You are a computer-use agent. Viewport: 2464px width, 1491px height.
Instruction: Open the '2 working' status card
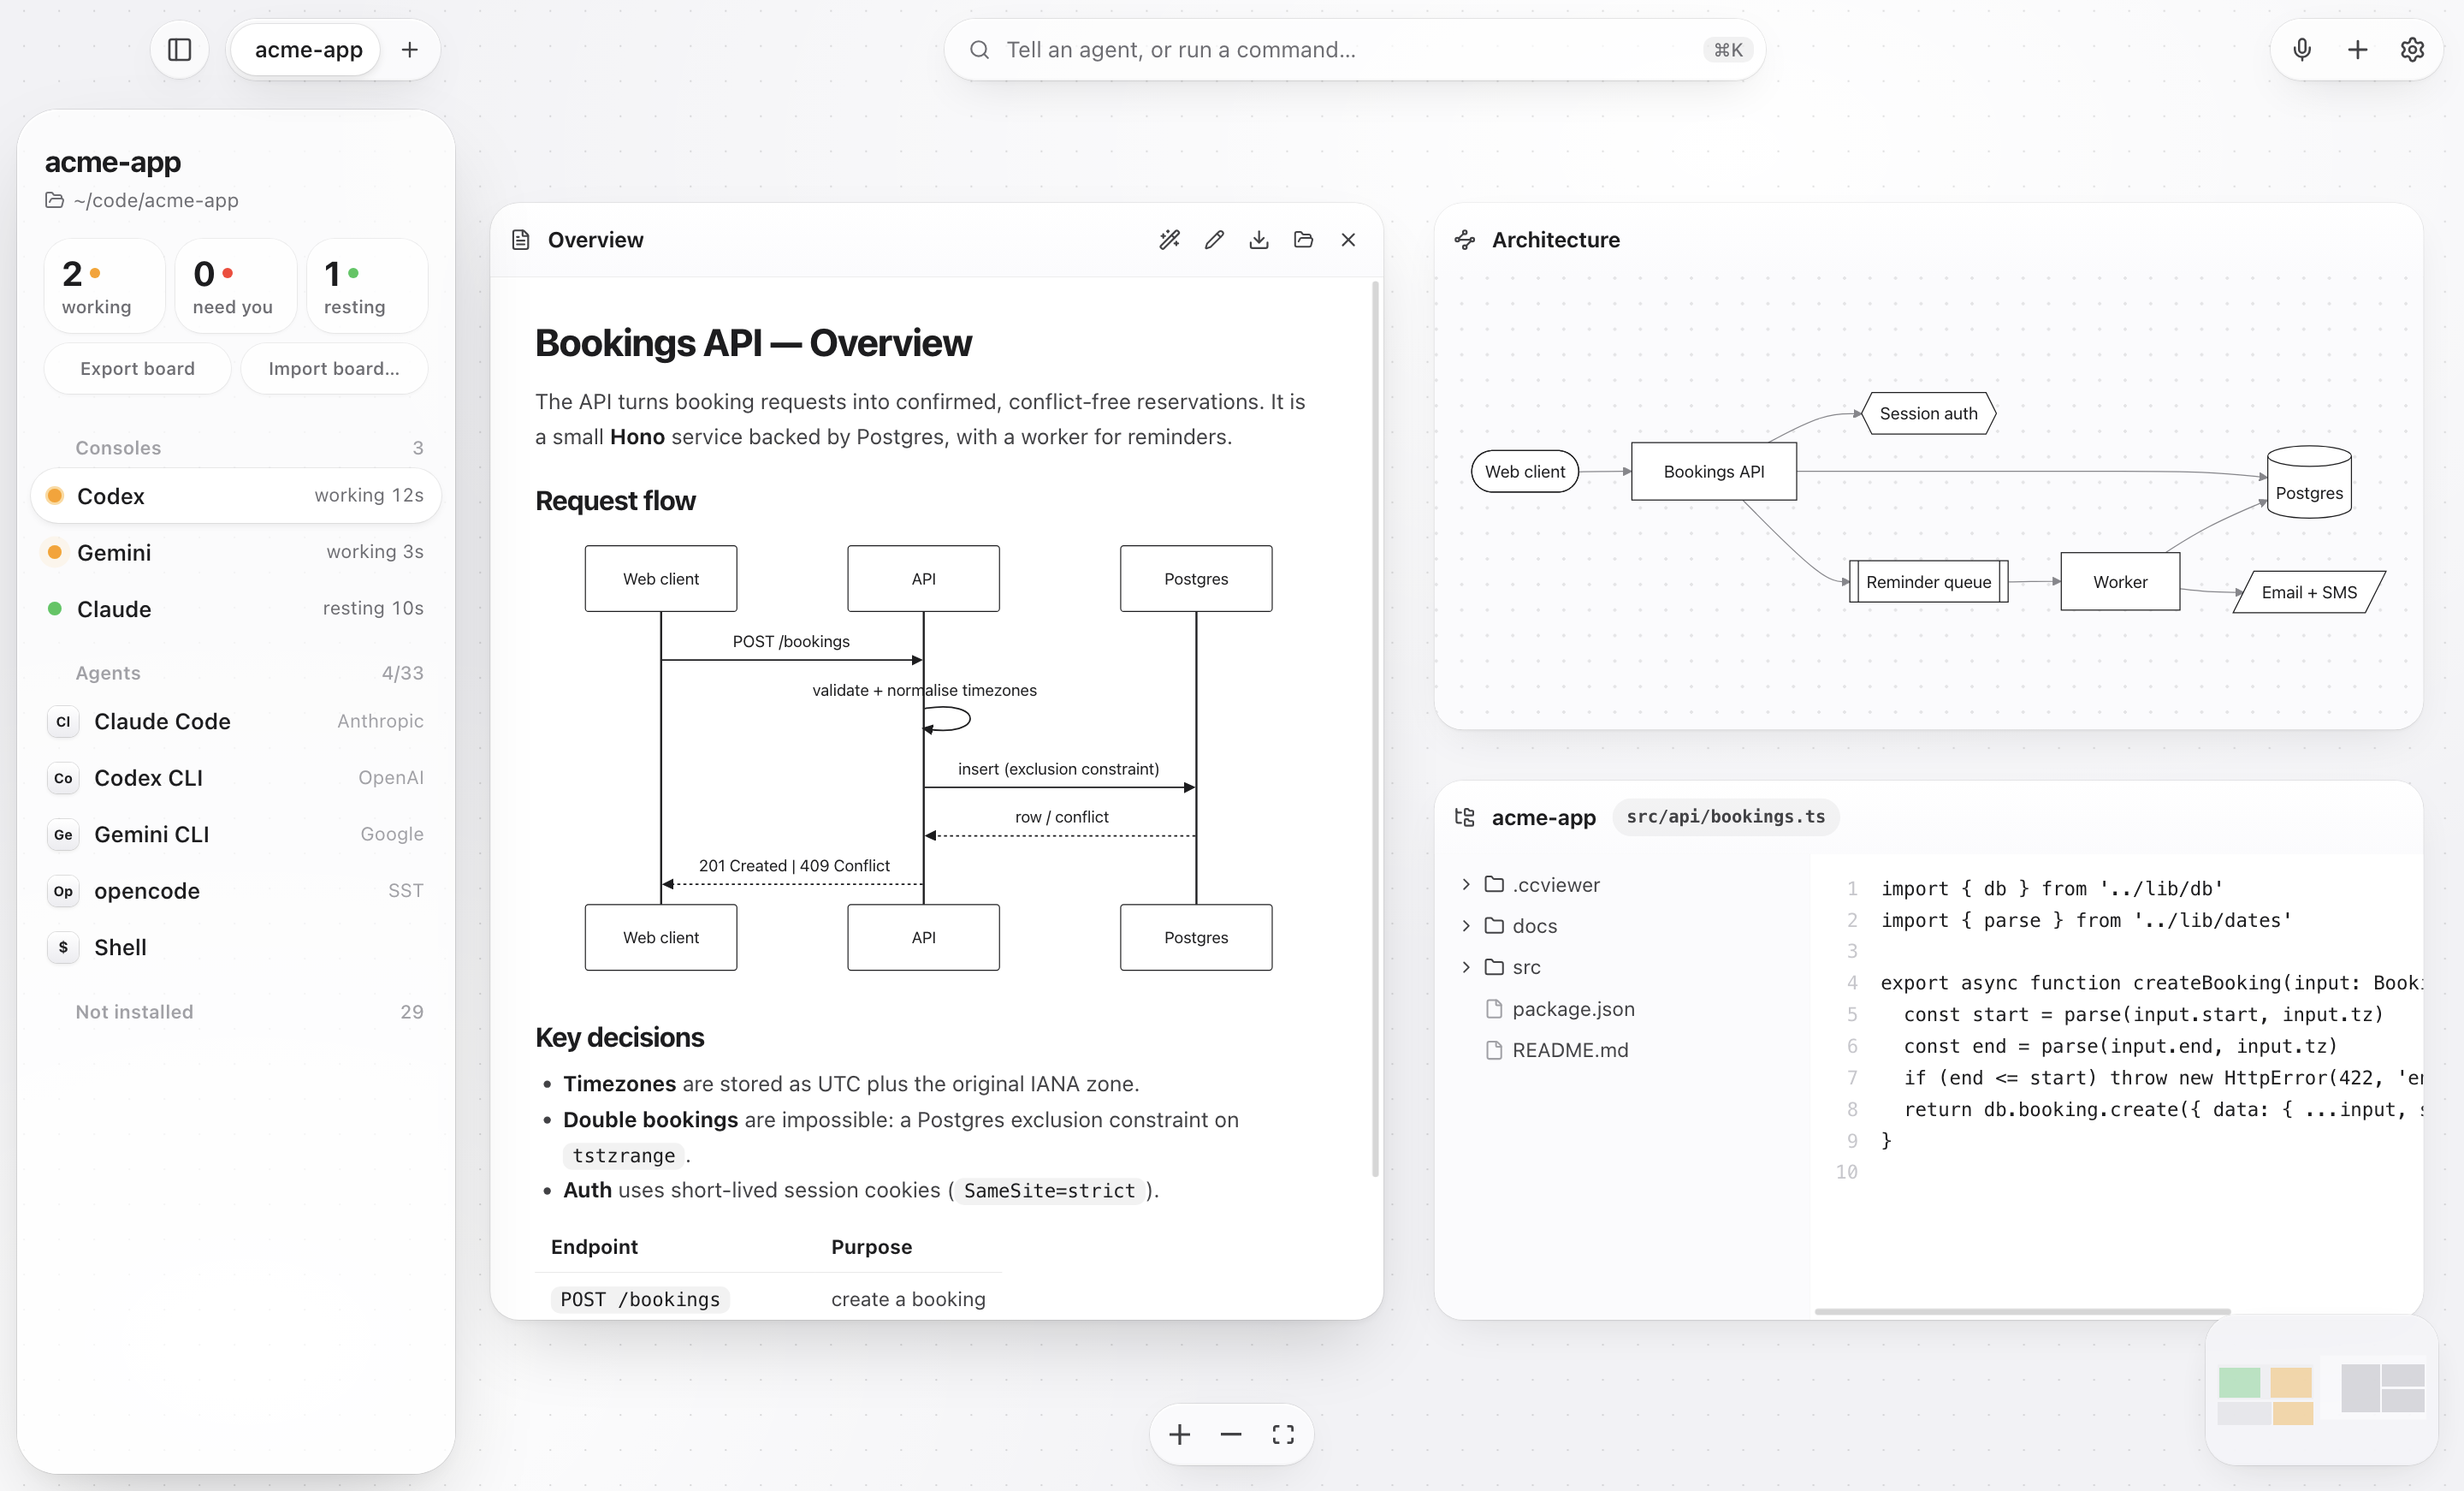click(x=104, y=286)
